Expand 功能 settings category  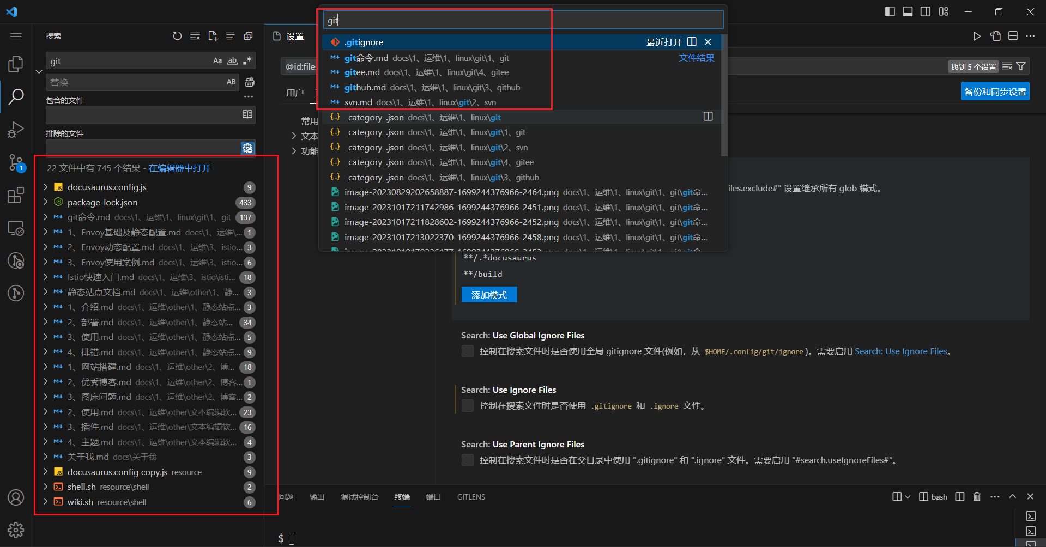coord(294,151)
